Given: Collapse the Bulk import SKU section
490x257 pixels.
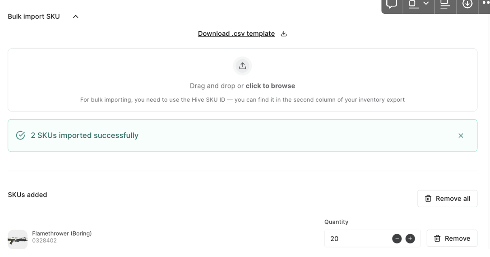Looking at the screenshot, I should tap(75, 17).
